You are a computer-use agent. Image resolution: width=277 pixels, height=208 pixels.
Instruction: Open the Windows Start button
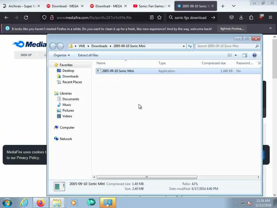pyautogui.click(x=7, y=203)
